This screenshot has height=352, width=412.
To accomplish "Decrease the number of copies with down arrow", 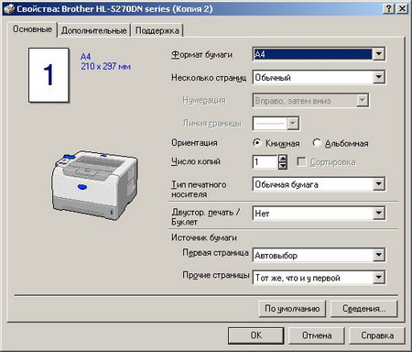I will coord(283,166).
